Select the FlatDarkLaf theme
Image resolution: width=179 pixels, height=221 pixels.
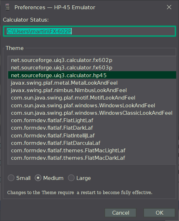tap(92, 128)
